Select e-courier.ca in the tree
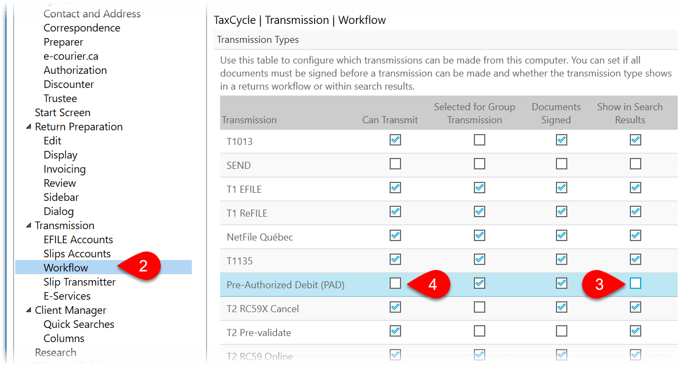682x367 pixels. (71, 56)
